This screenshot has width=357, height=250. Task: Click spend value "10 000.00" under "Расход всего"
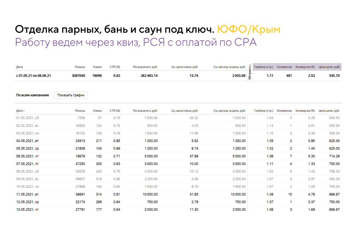(150, 194)
